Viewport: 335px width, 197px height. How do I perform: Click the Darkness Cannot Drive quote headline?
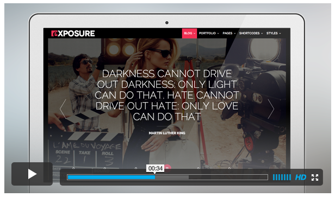(x=167, y=95)
